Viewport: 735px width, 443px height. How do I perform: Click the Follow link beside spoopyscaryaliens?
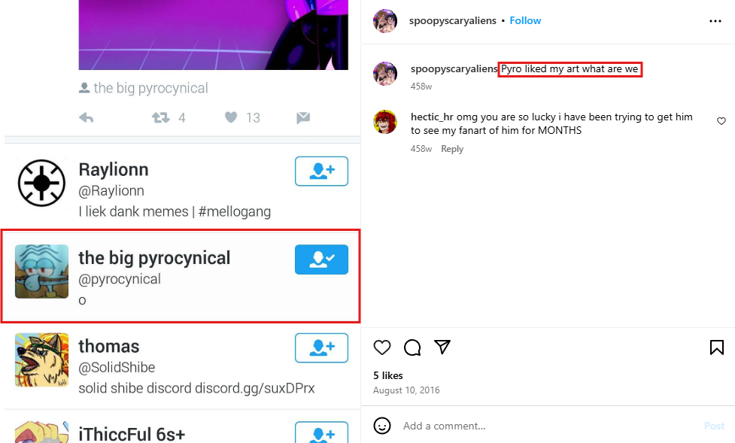pyautogui.click(x=525, y=20)
